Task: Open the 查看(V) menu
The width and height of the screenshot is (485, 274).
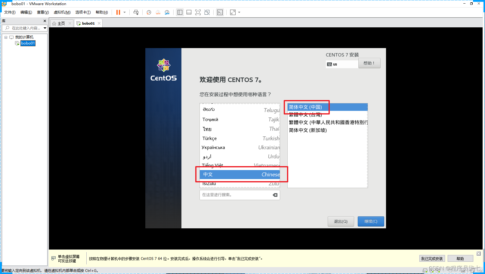Action: click(43, 12)
